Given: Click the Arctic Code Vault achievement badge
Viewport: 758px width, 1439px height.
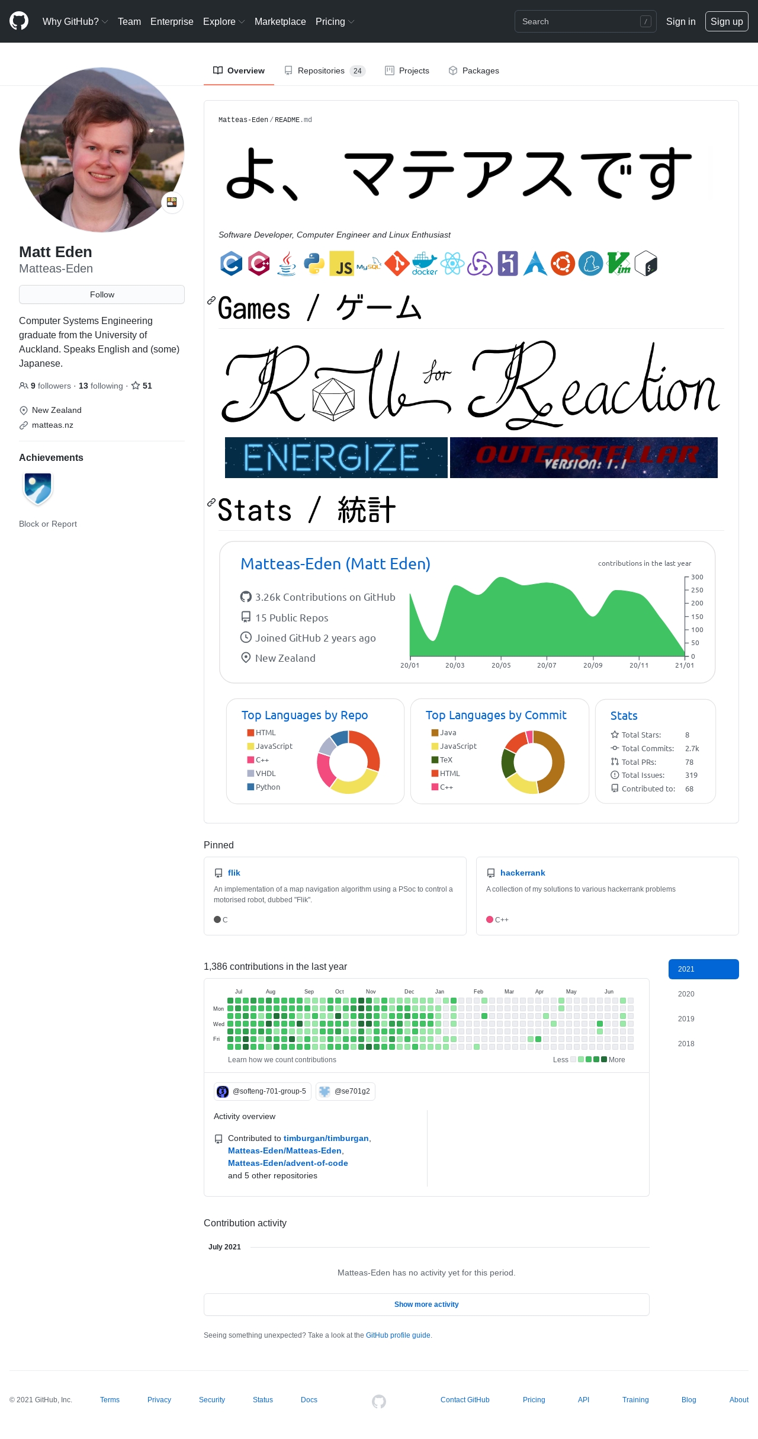Looking at the screenshot, I should point(38,489).
